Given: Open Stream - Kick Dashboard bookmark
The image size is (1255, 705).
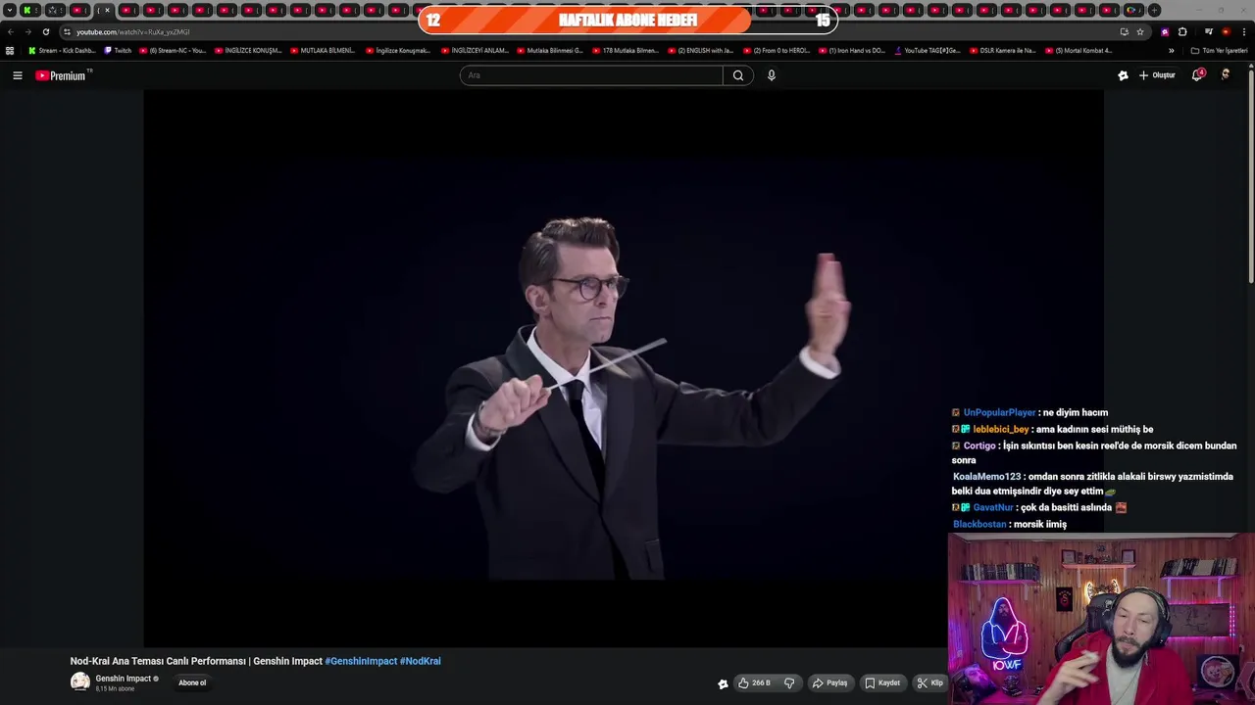Looking at the screenshot, I should (x=63, y=50).
